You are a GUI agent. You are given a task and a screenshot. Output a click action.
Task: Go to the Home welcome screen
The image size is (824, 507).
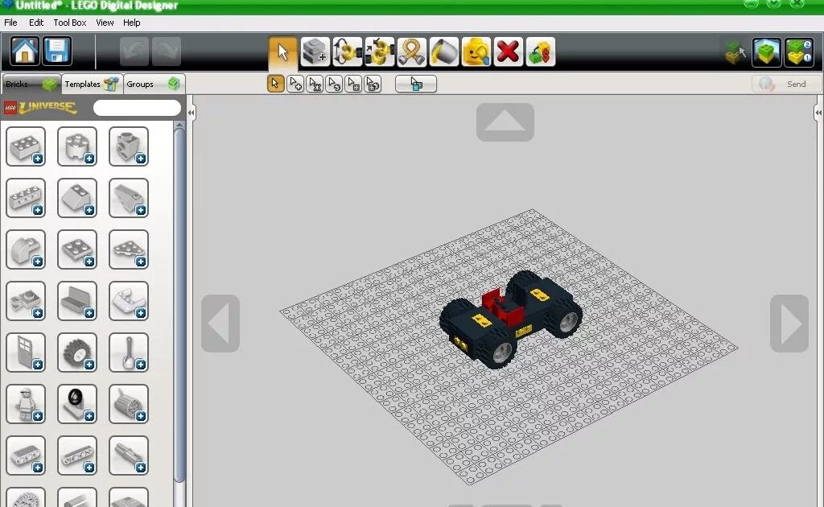click(25, 51)
